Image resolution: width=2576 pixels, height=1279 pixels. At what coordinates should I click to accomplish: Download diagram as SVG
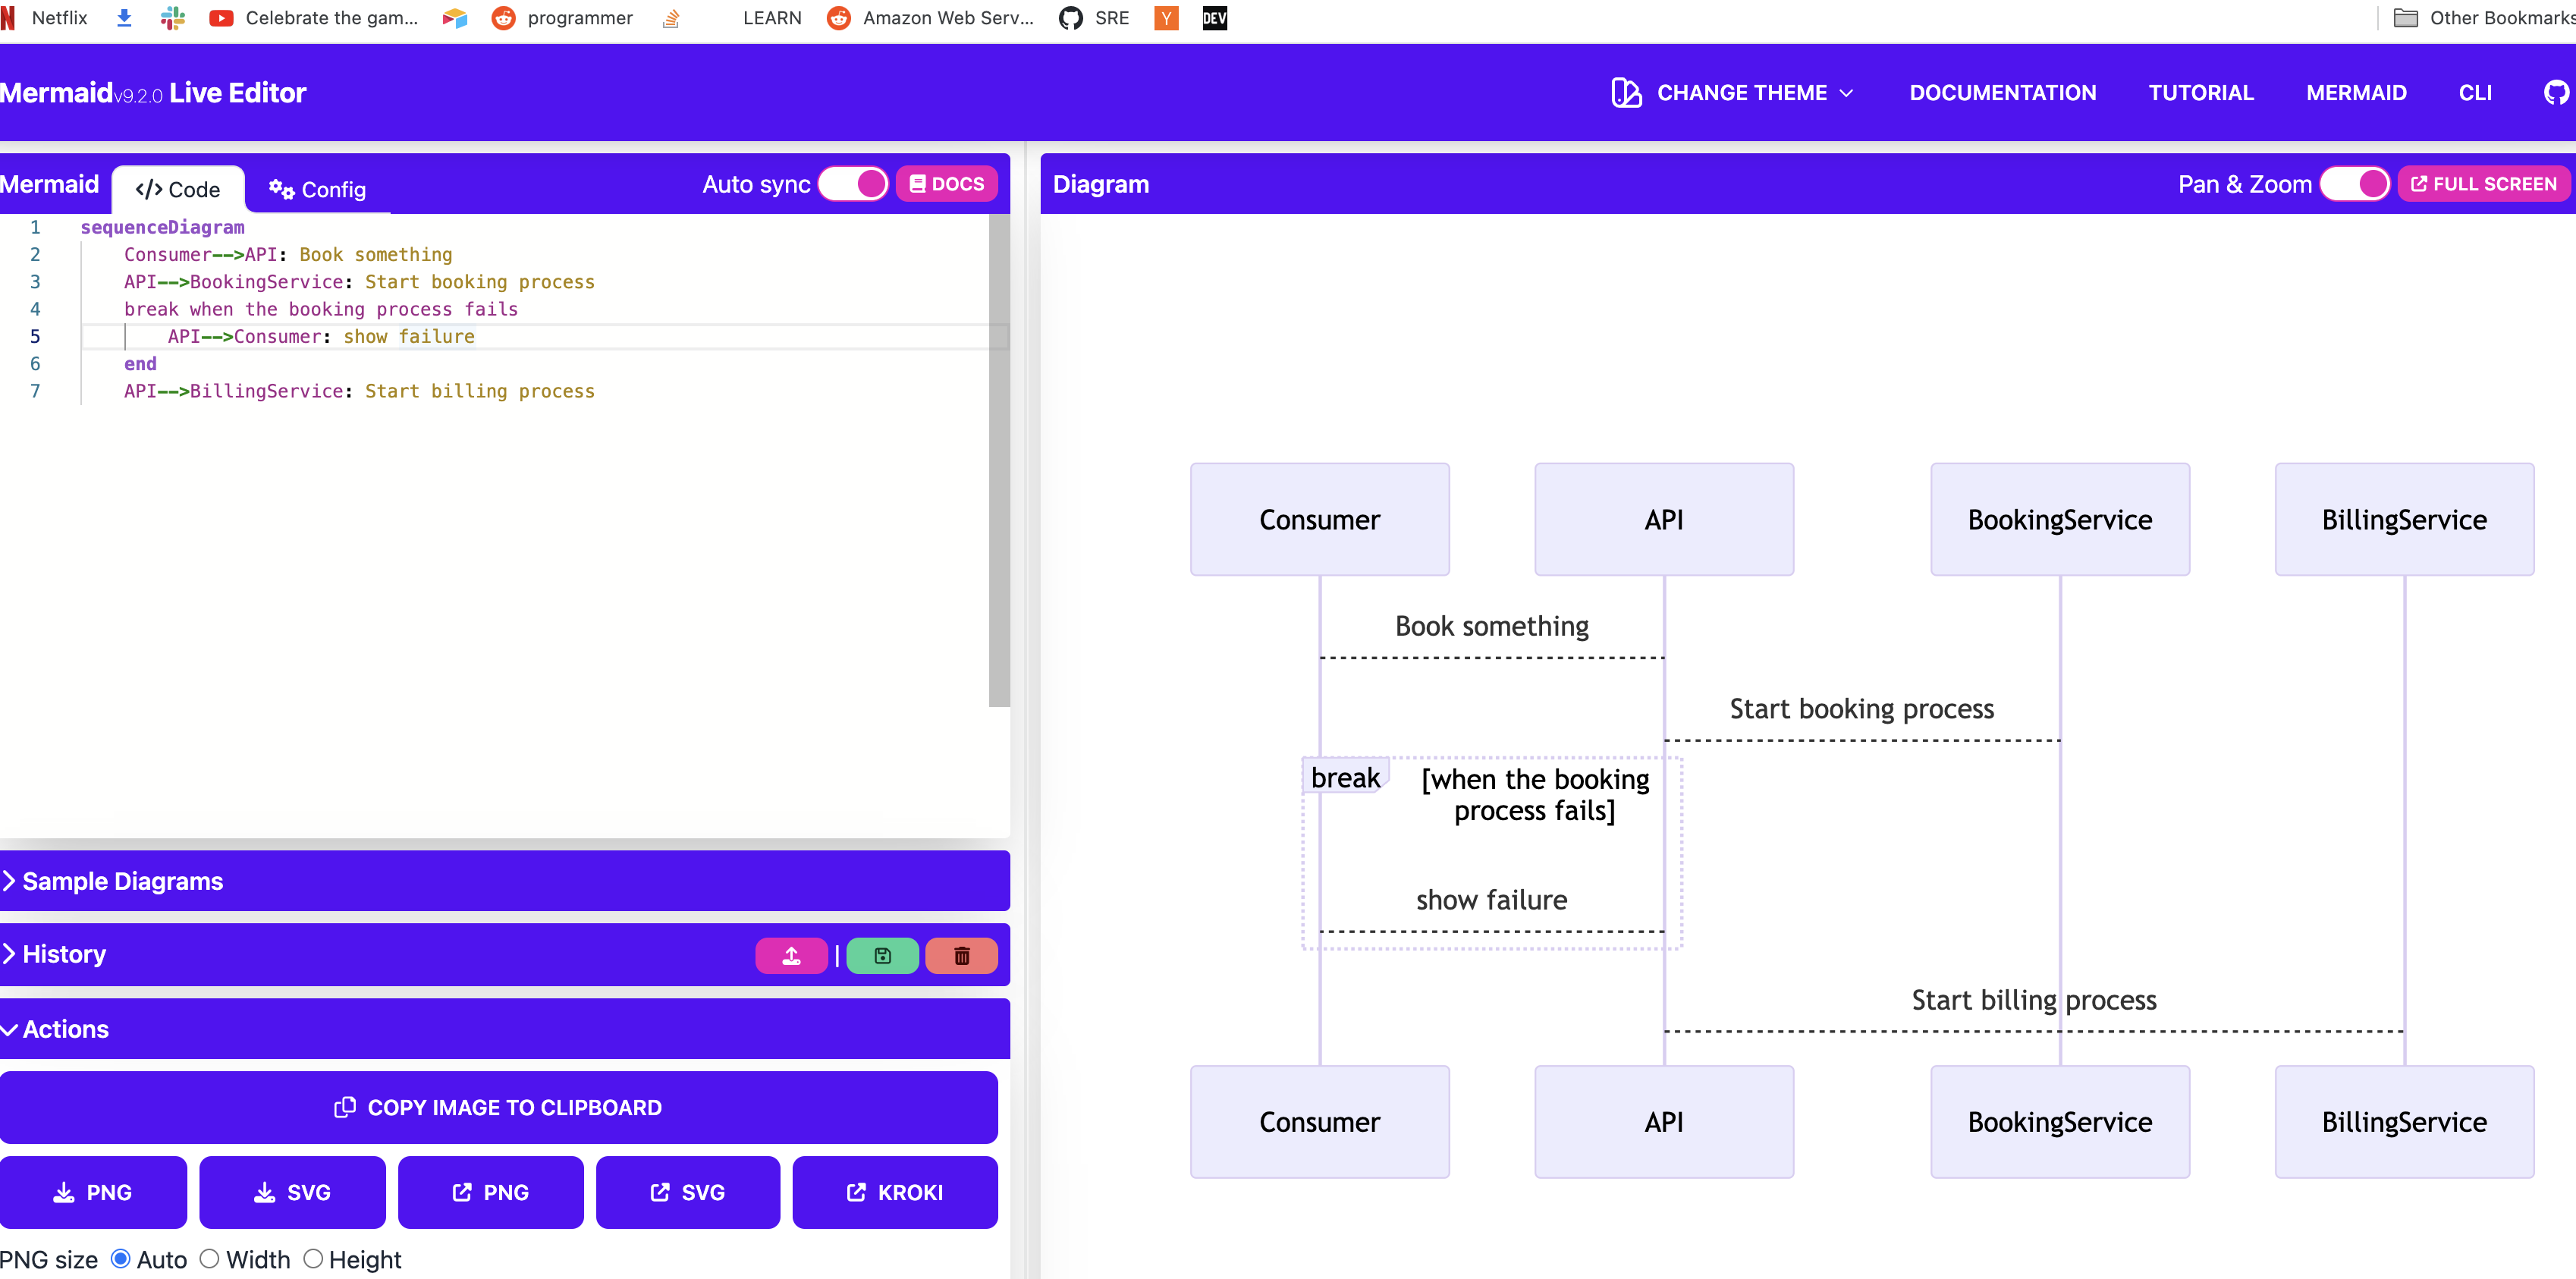coord(292,1192)
